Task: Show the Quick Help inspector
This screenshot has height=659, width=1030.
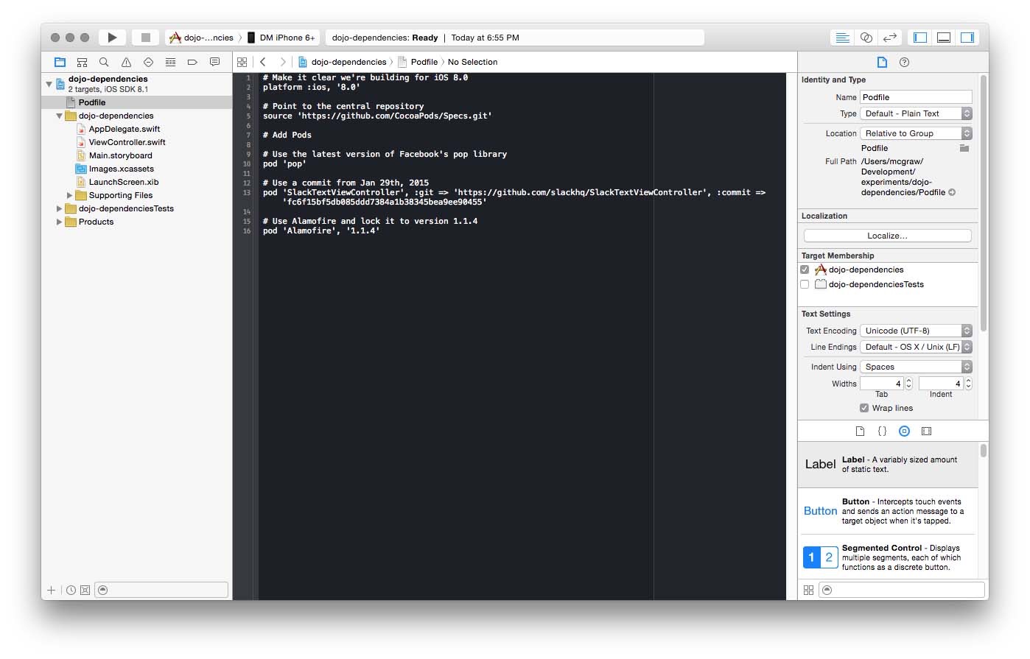Action: 905,62
